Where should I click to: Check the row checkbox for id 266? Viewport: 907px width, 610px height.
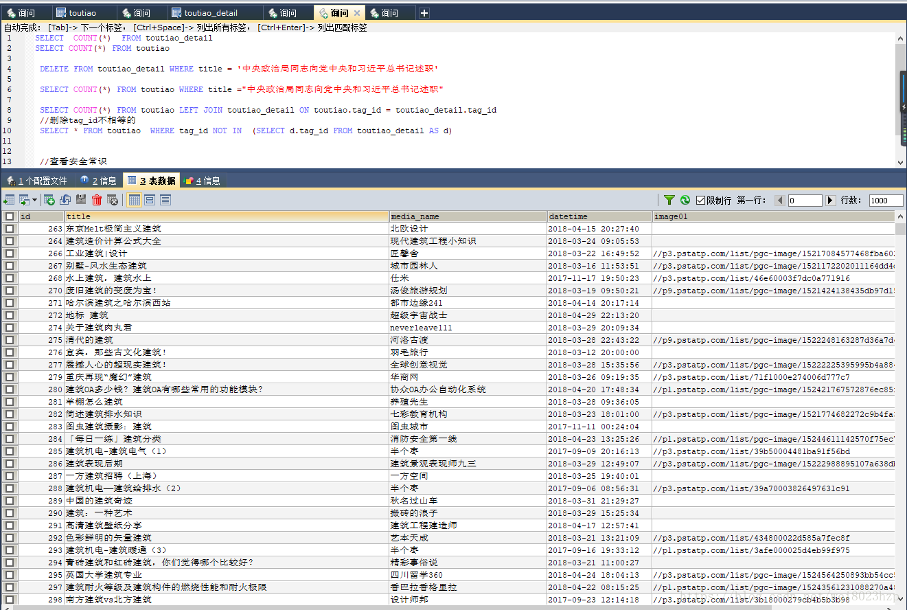click(9, 253)
